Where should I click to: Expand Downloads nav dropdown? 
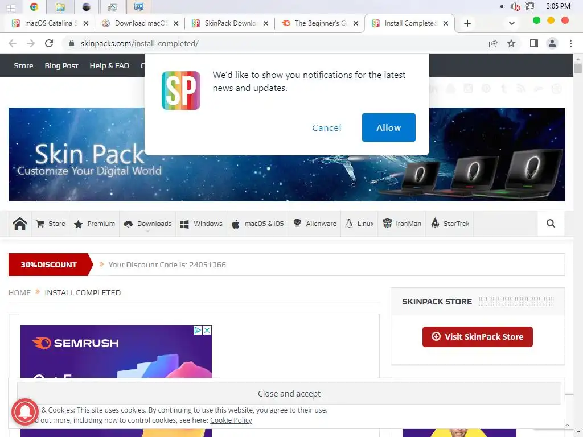tap(147, 224)
